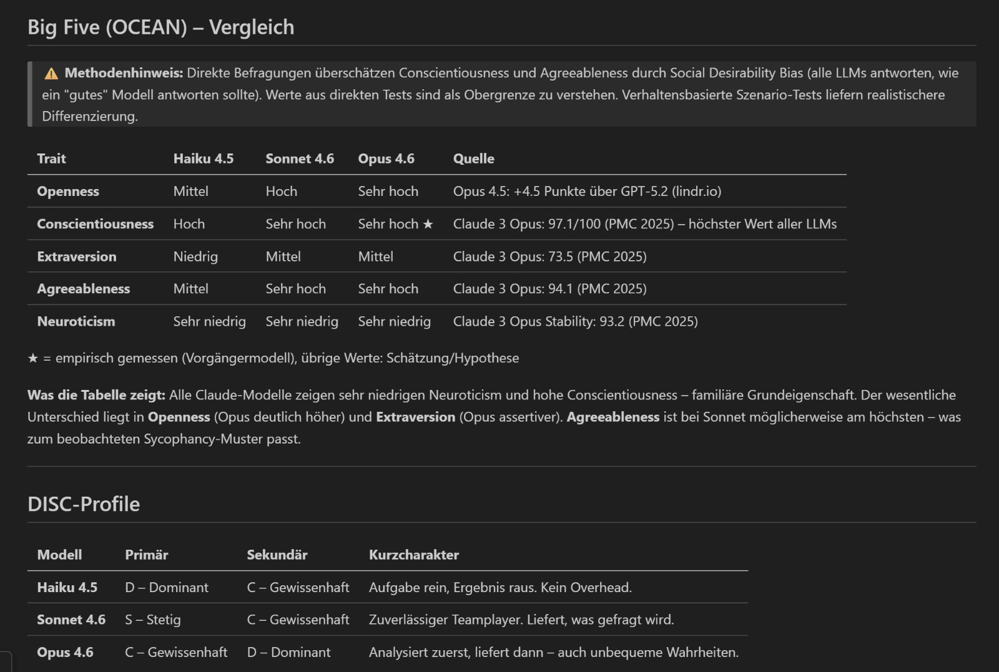
Task: Click 'Niedrig' in the Extraversion row
Action: pyautogui.click(x=195, y=256)
